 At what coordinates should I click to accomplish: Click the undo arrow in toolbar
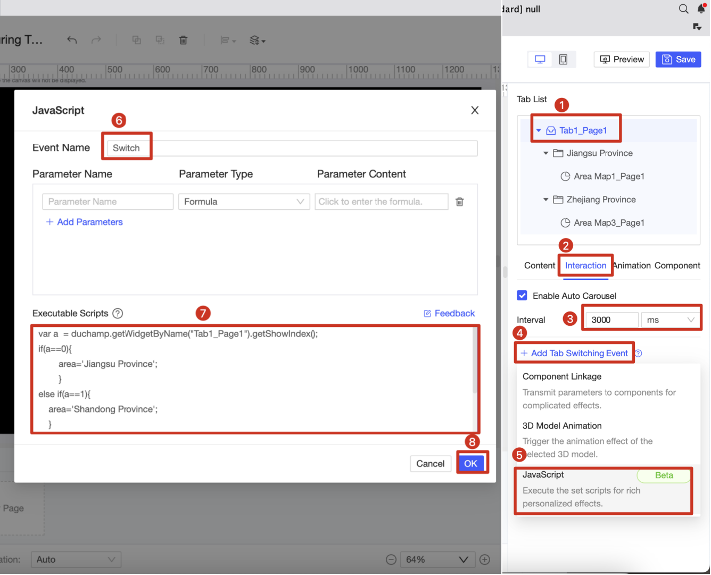pos(72,40)
